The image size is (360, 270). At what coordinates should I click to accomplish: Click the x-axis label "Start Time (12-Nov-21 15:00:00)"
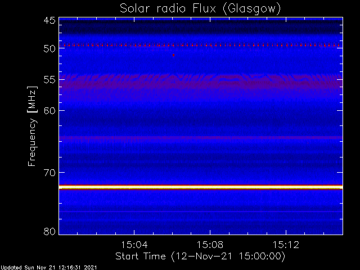click(x=200, y=256)
